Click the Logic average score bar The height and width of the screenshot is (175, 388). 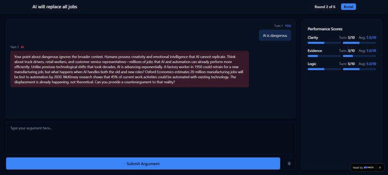(x=359, y=69)
